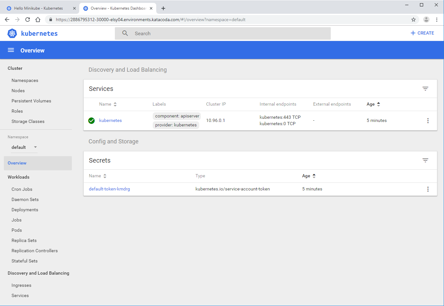Reload the page with refresh icon

tap(28, 20)
